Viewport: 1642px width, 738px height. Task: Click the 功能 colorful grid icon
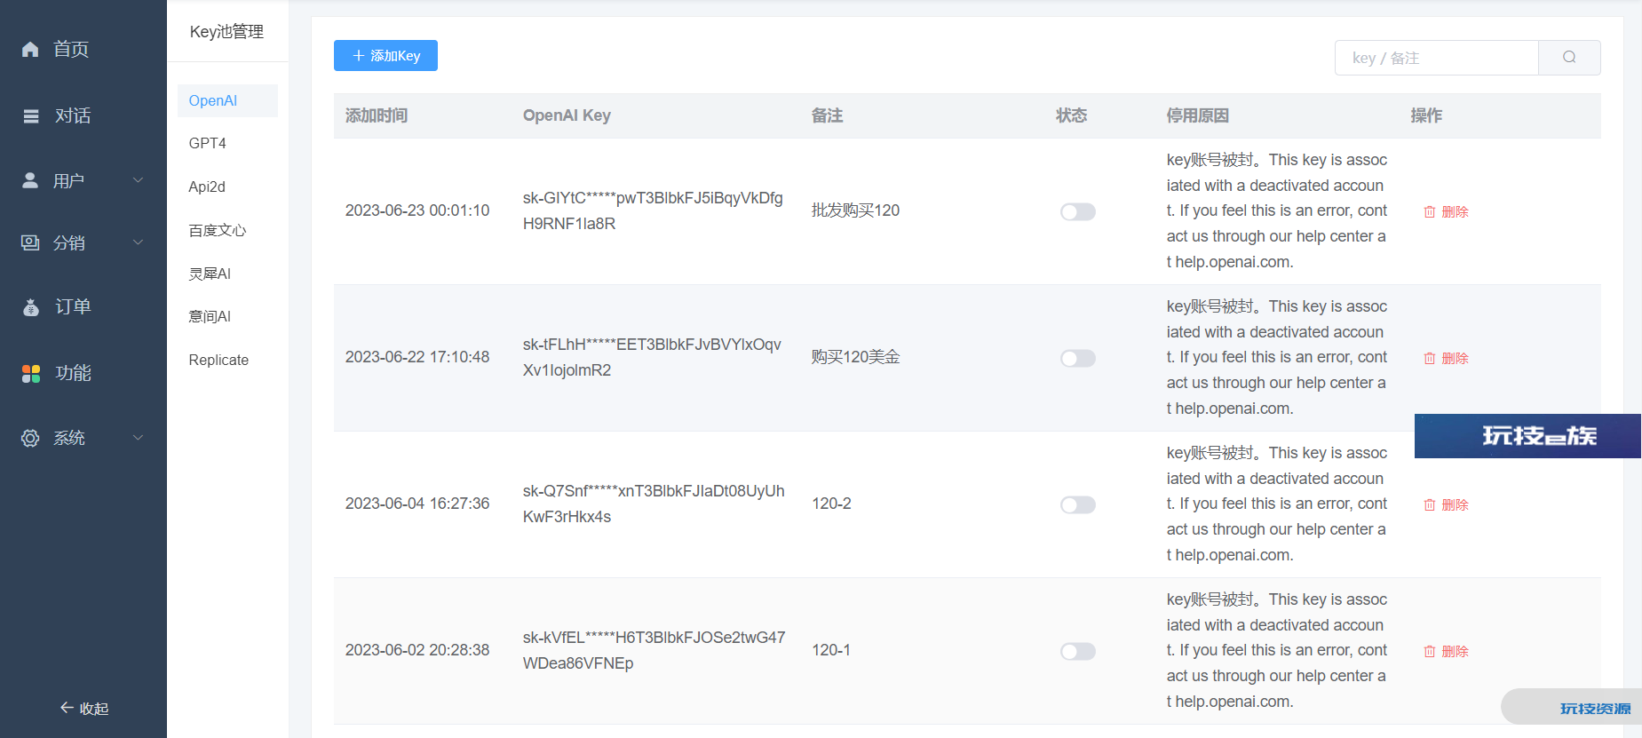(x=31, y=373)
